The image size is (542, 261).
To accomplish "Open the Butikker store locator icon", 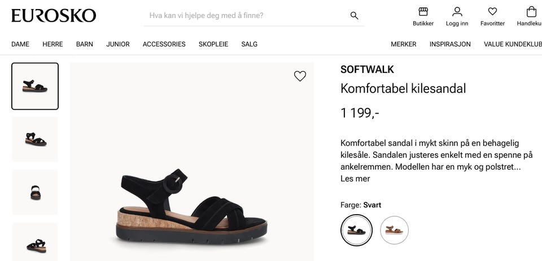I will (423, 12).
